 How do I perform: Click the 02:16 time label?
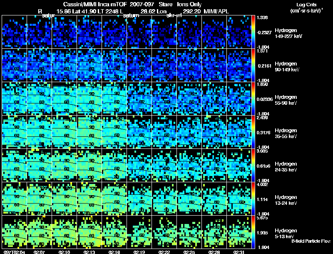[114, 252]
